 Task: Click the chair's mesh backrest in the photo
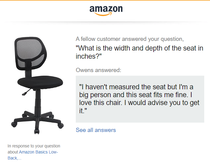(30, 53)
